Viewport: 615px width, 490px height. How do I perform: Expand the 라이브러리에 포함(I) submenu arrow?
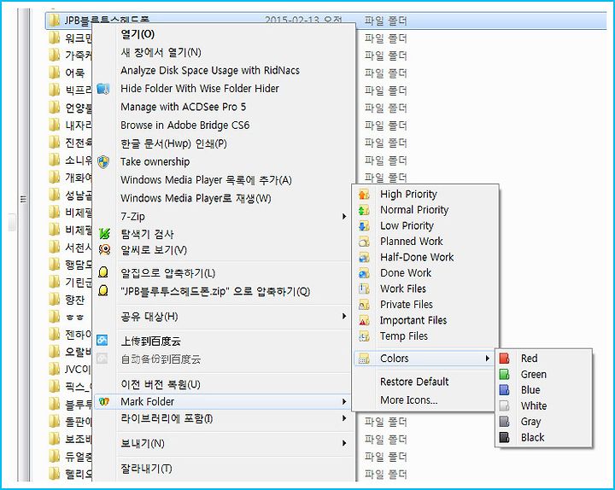[x=344, y=418]
